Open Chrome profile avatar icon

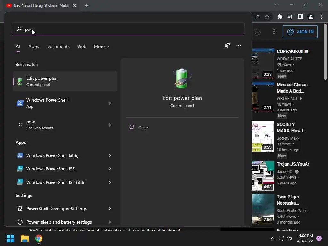311,17
